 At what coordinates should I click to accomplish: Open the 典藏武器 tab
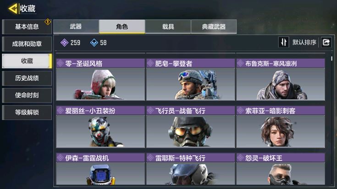(x=214, y=27)
